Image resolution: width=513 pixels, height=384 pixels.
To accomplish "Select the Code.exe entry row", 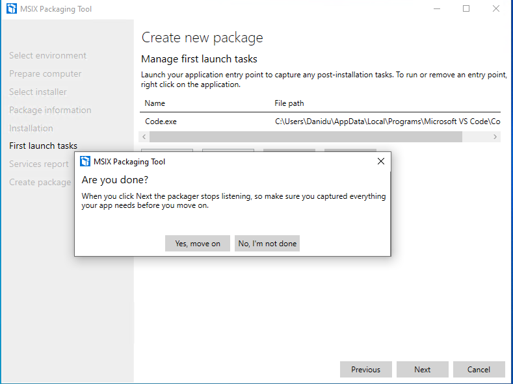I will [x=320, y=122].
